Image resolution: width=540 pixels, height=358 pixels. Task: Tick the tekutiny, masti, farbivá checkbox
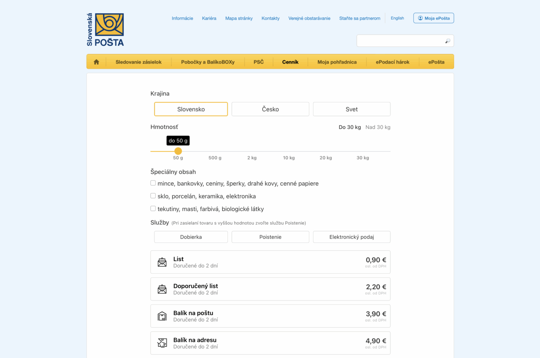click(153, 208)
